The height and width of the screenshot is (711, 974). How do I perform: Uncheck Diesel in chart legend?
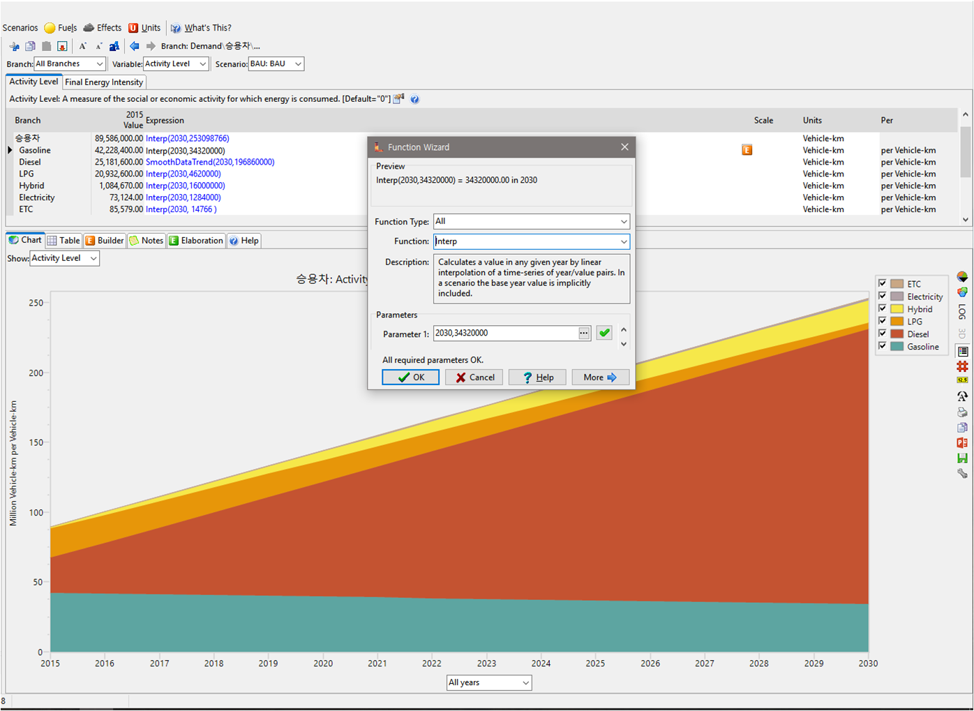point(882,334)
